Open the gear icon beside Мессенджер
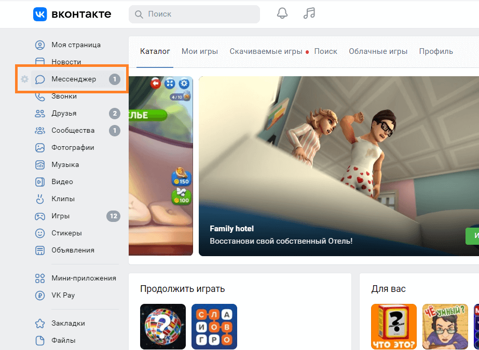 [x=24, y=79]
